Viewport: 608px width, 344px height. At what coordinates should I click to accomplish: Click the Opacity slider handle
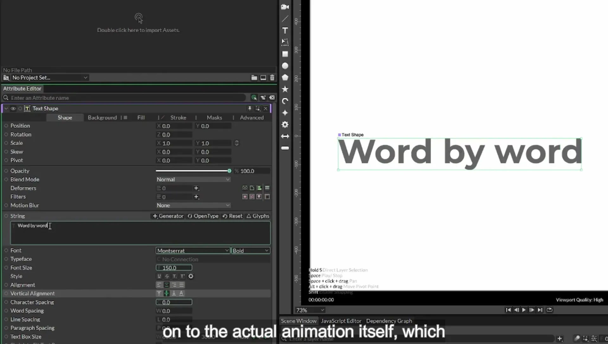229,171
